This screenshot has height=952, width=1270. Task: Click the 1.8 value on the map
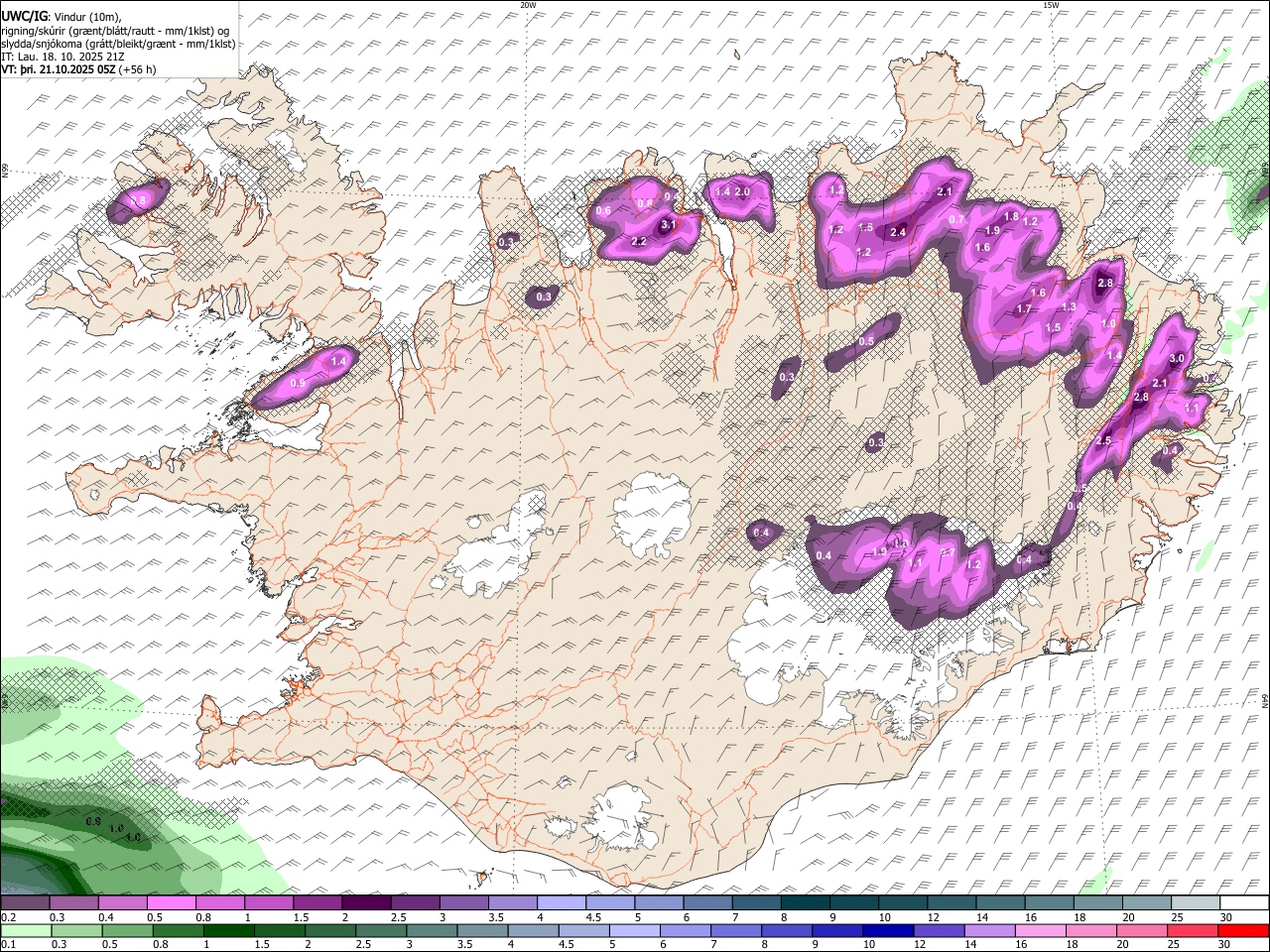(1011, 216)
